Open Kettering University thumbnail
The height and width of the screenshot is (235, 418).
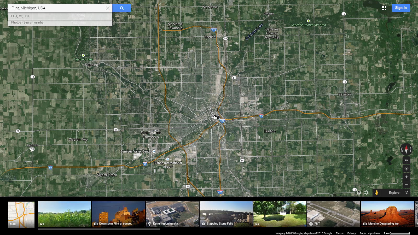172,214
